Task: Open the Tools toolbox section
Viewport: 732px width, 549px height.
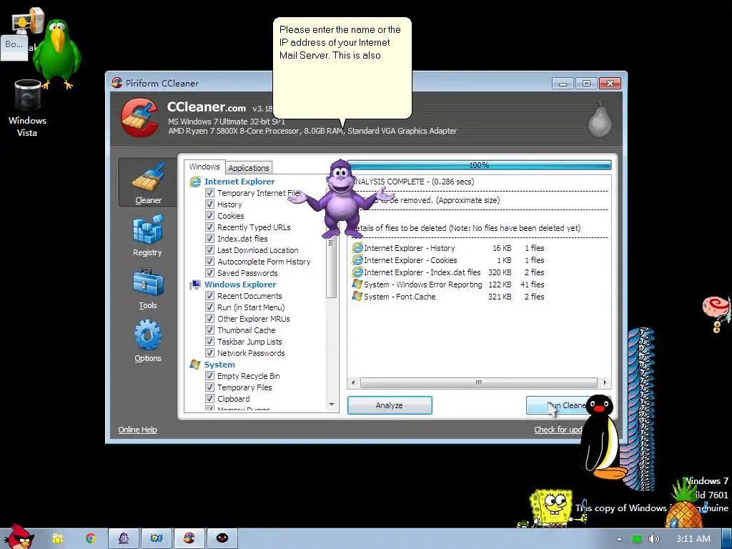Action: (x=147, y=289)
